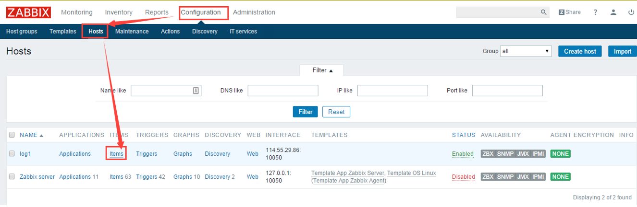This screenshot has width=637, height=207.
Task: Click NONE encryption badge for Zabbix server
Action: coord(561,177)
